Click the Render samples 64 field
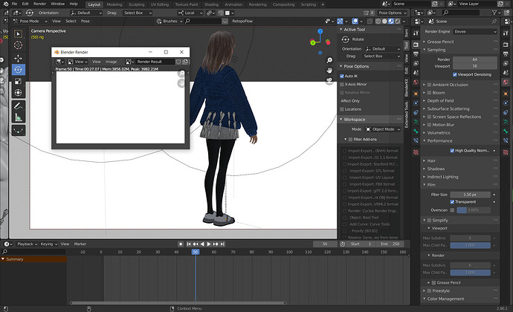Screen dimensions: 513x312 [475, 59]
